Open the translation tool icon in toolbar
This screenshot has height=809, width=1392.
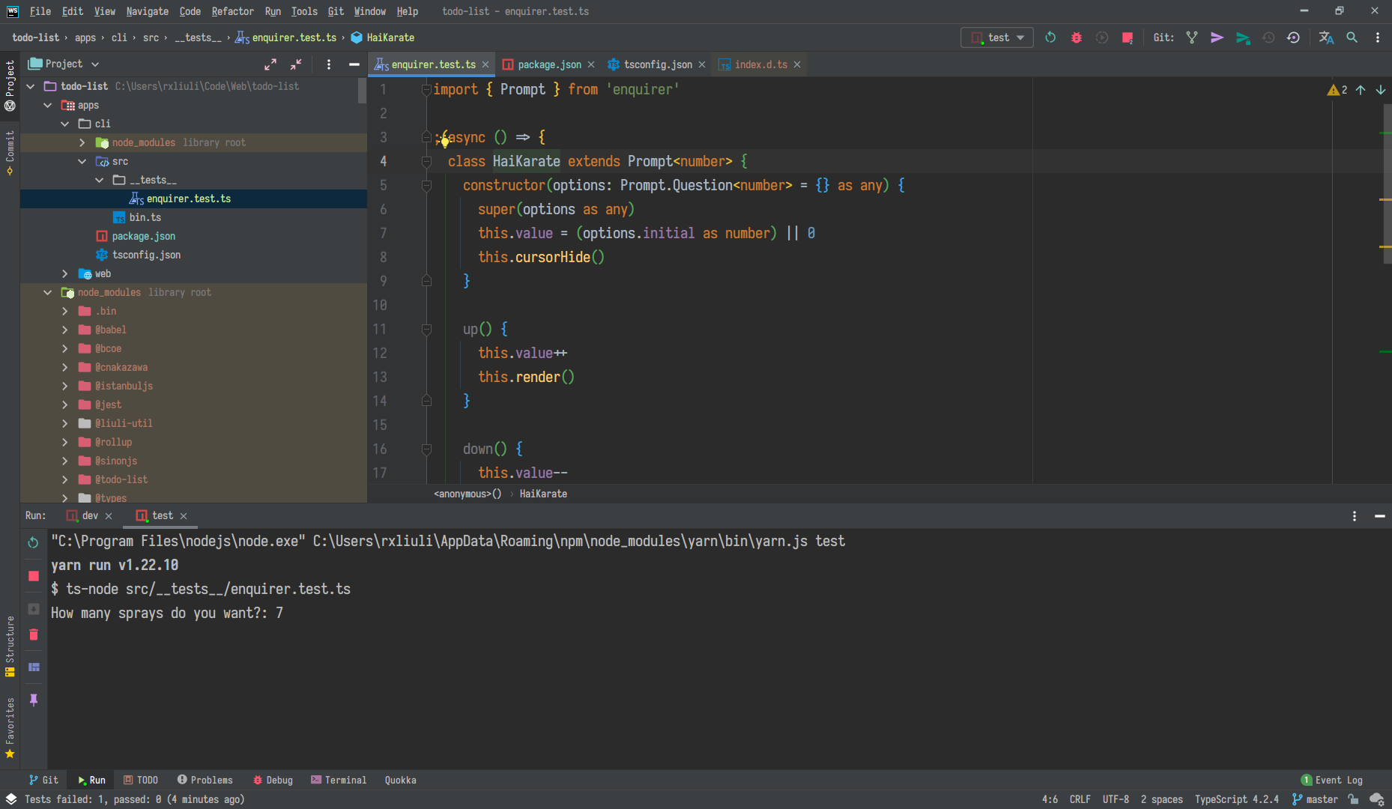(1326, 37)
